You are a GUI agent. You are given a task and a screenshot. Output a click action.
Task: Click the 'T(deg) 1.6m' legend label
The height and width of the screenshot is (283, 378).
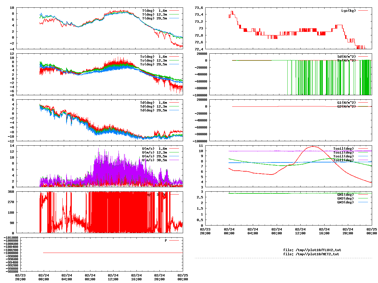[154, 11]
